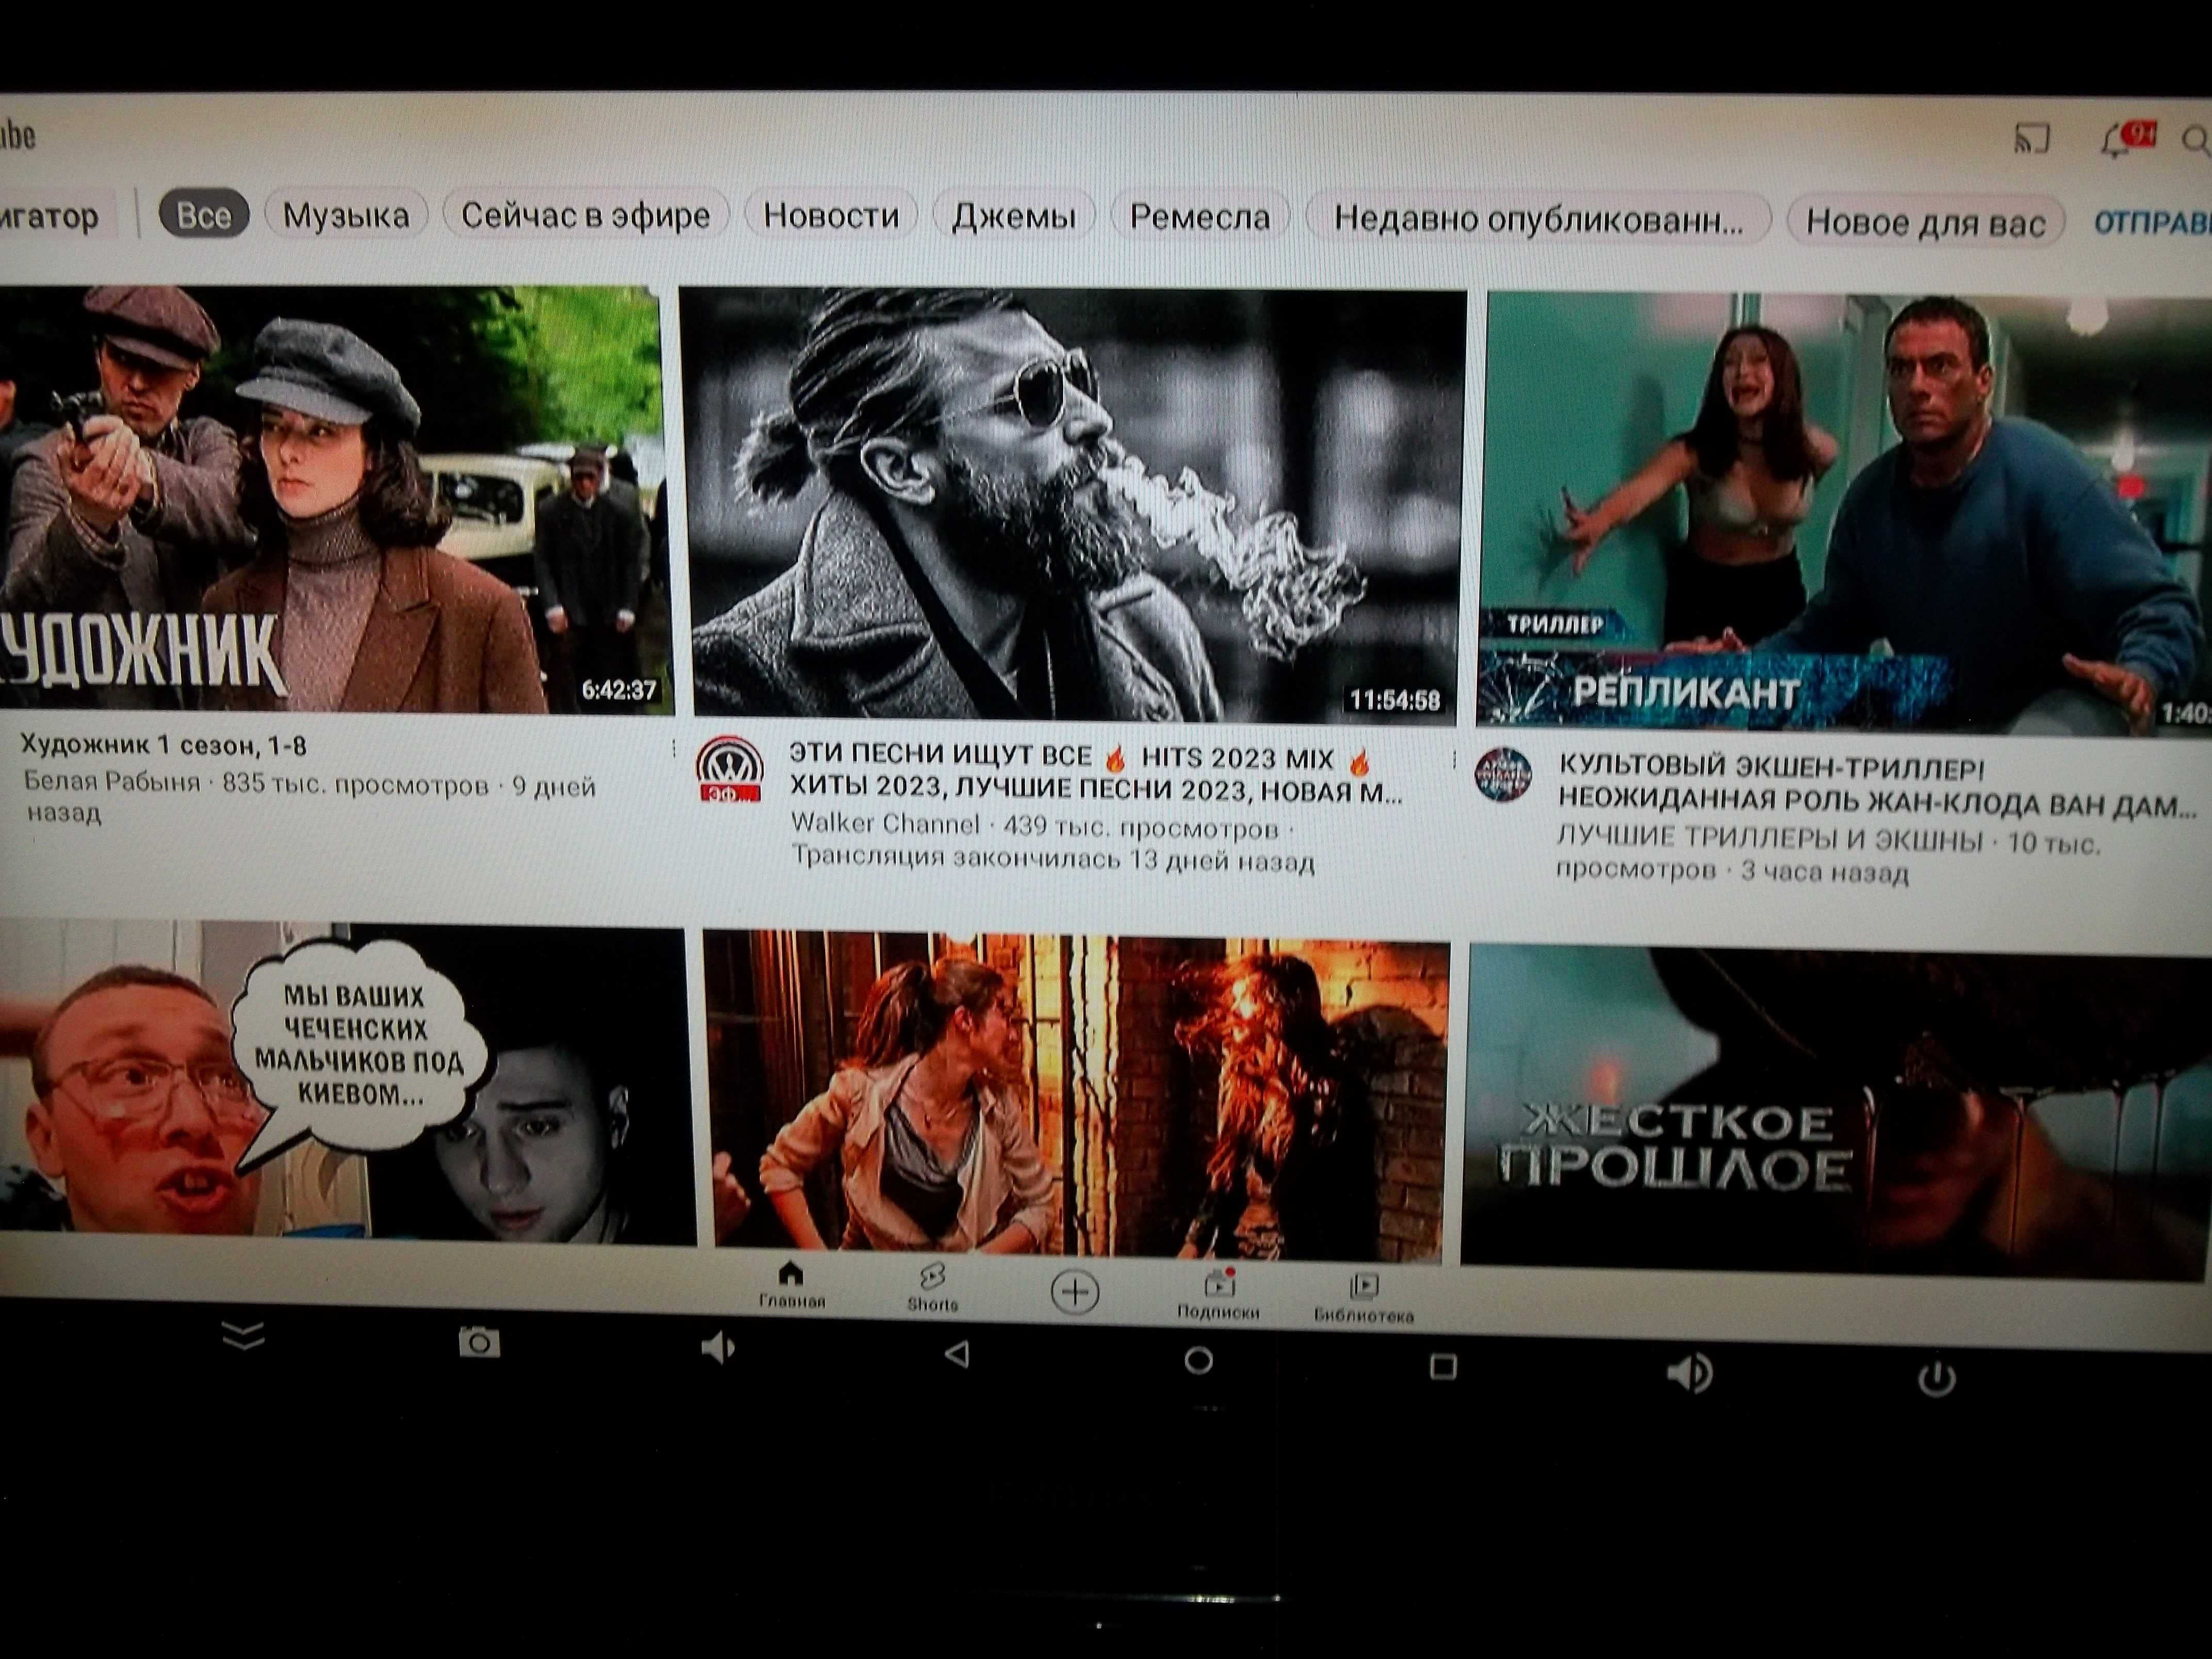Tap the YouTube logo
The image size is (2212, 1659).
tap(18, 134)
